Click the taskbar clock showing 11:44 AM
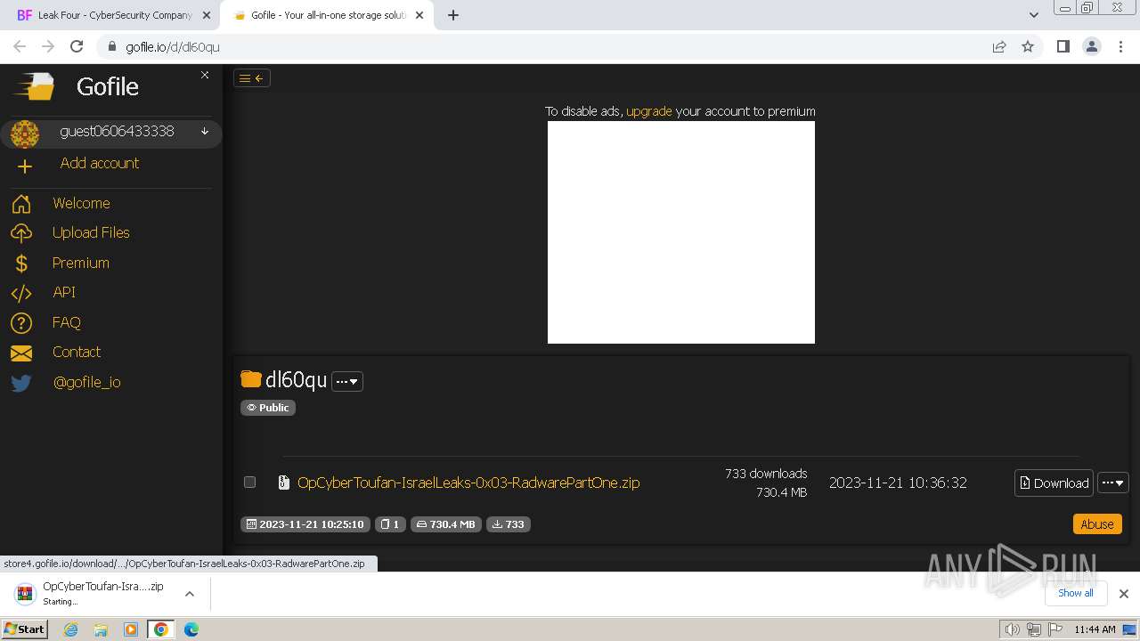Viewport: 1140px width, 641px height. [x=1095, y=629]
